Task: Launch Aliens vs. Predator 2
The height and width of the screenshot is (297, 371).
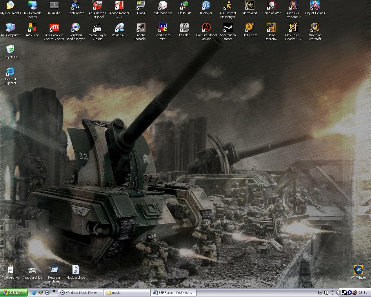Action: pyautogui.click(x=293, y=10)
